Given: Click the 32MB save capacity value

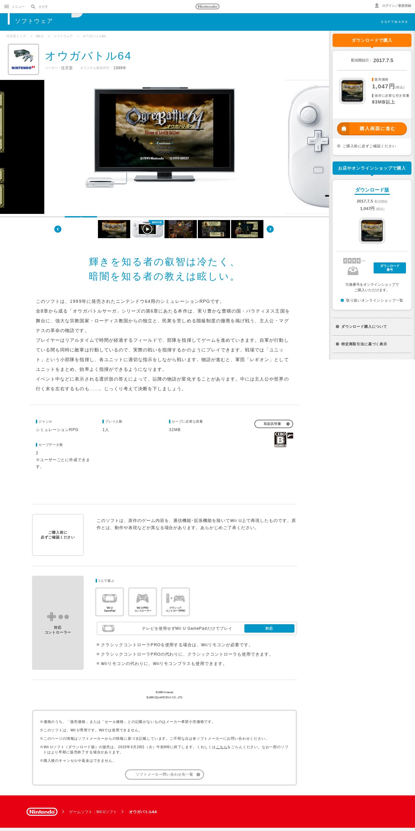Looking at the screenshot, I should 175,430.
